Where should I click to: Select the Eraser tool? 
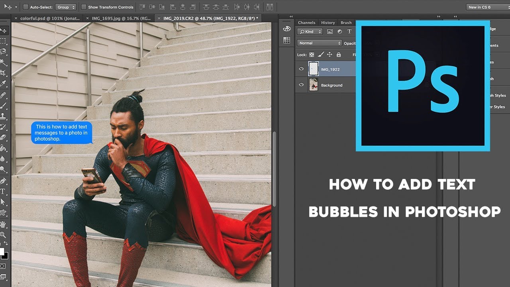click(x=4, y=138)
